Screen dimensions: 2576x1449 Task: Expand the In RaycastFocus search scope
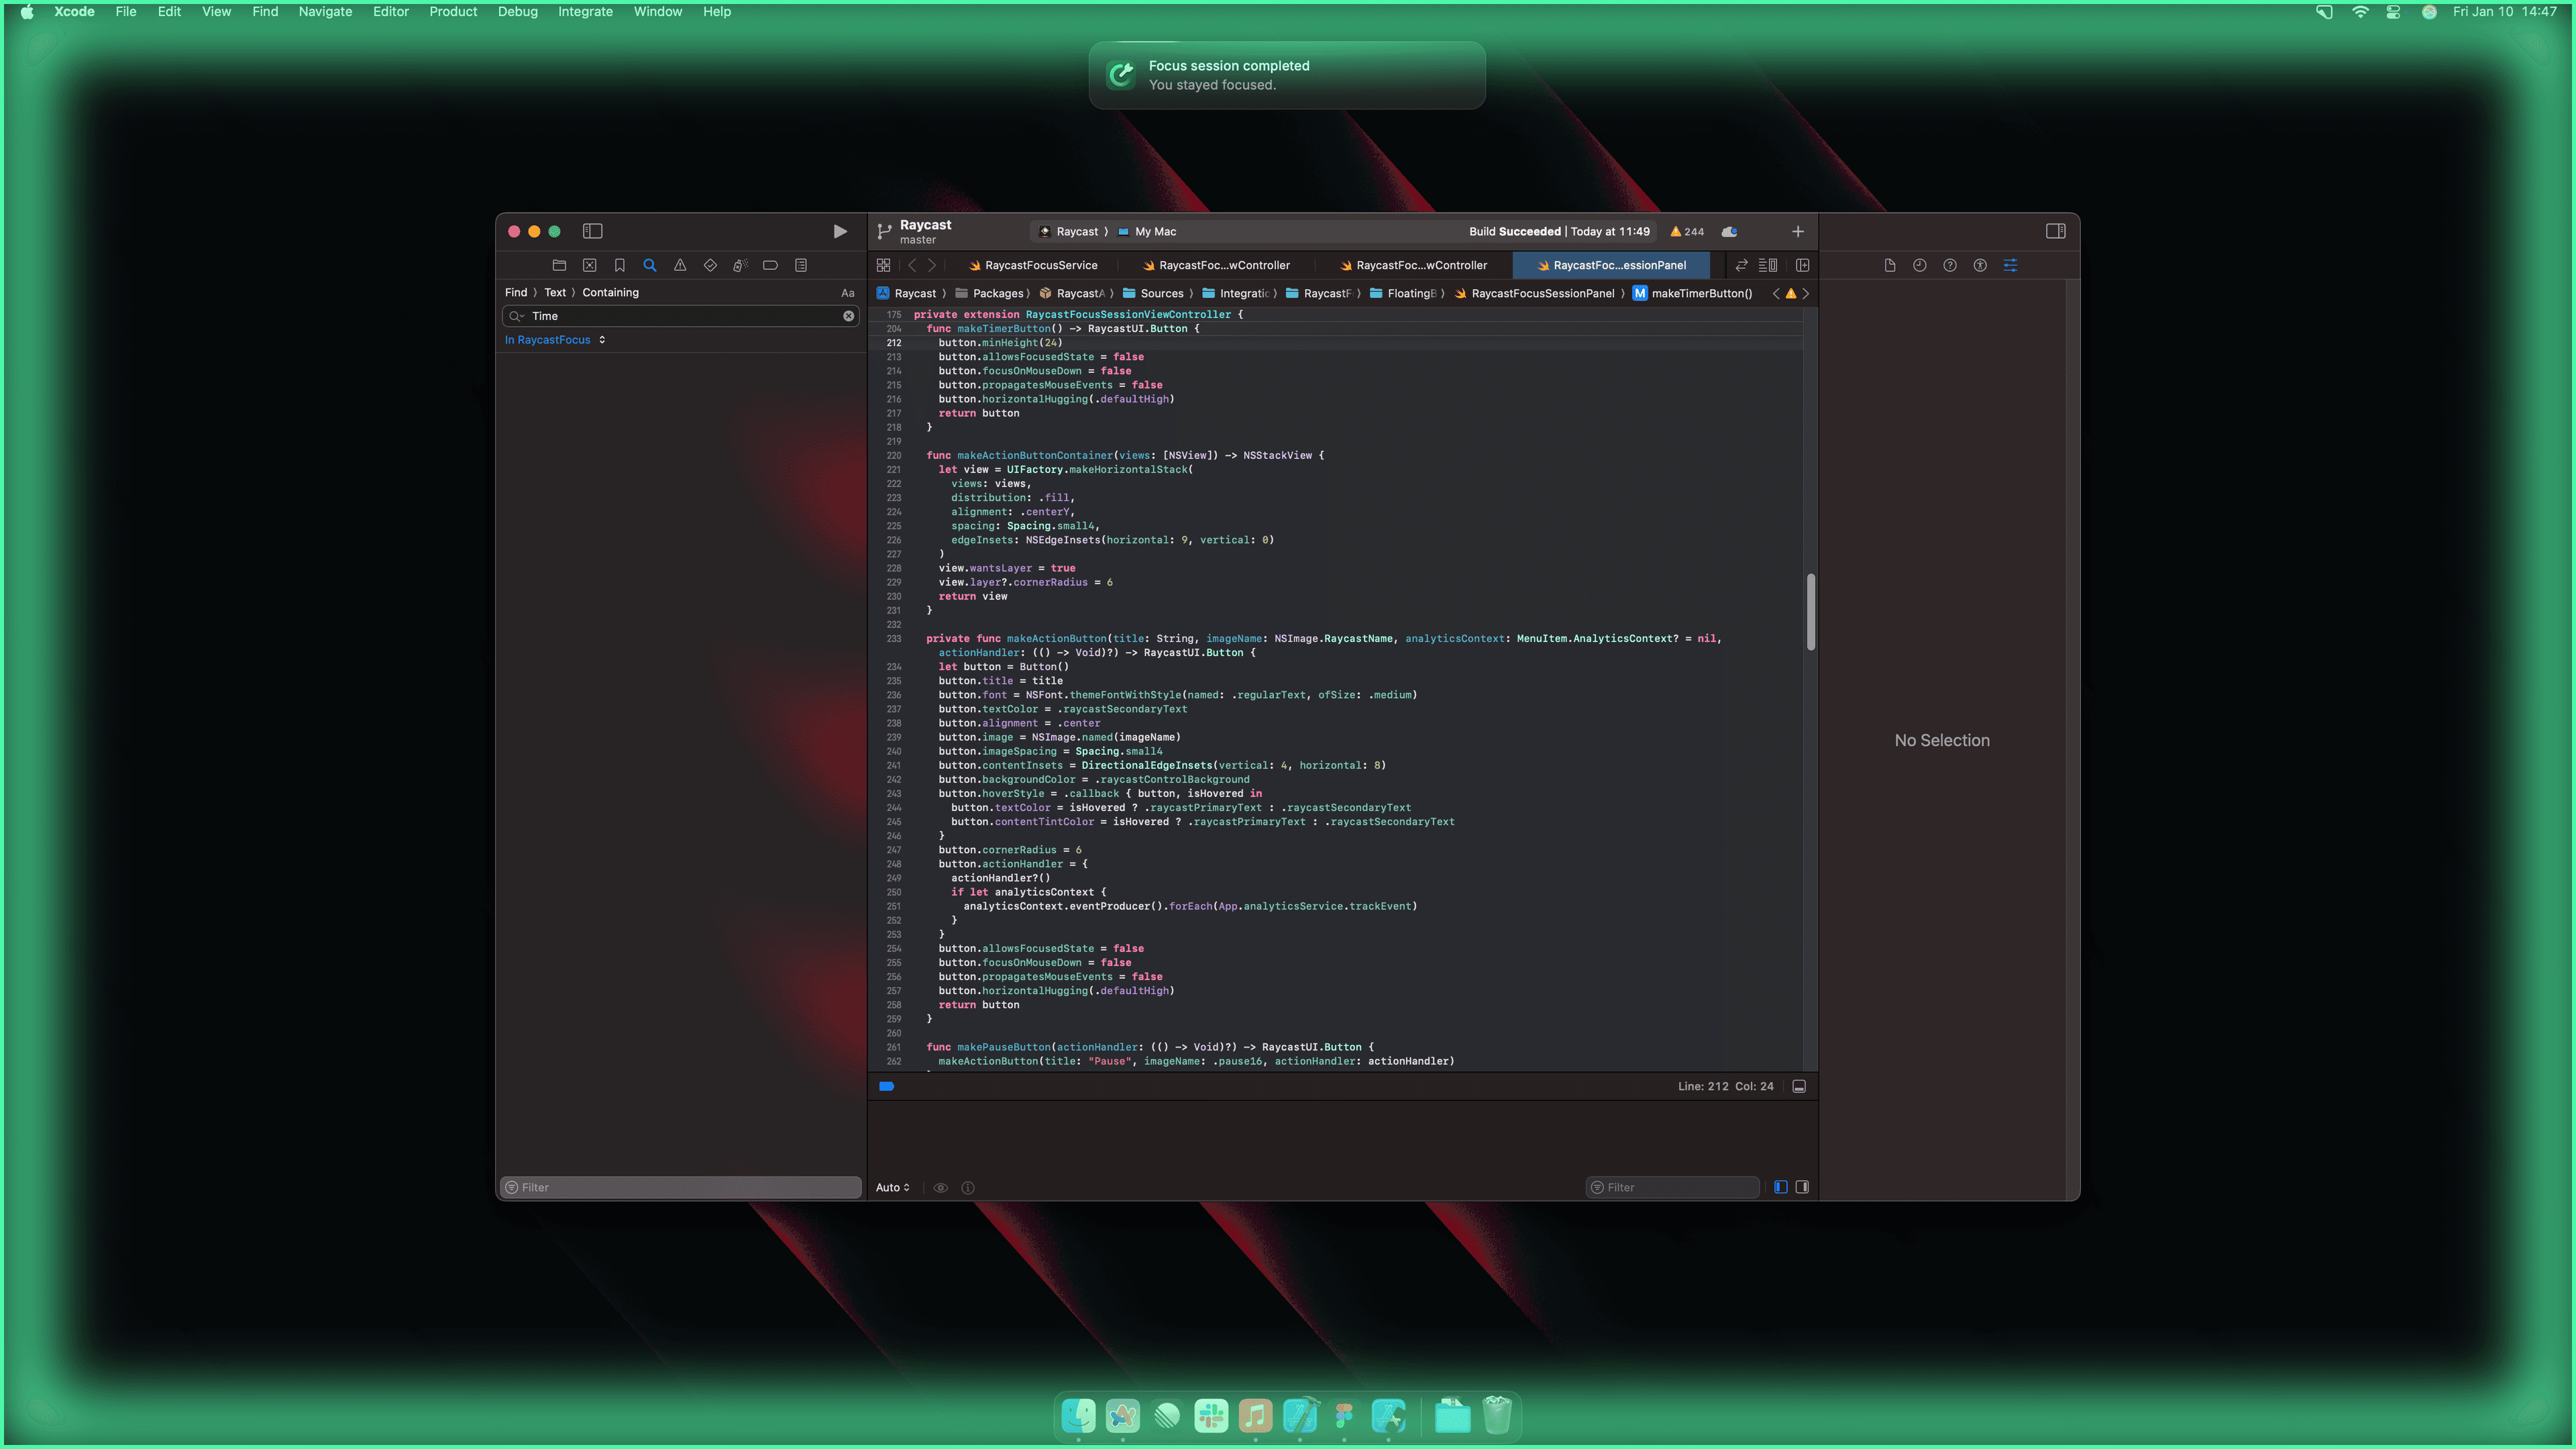click(x=555, y=340)
